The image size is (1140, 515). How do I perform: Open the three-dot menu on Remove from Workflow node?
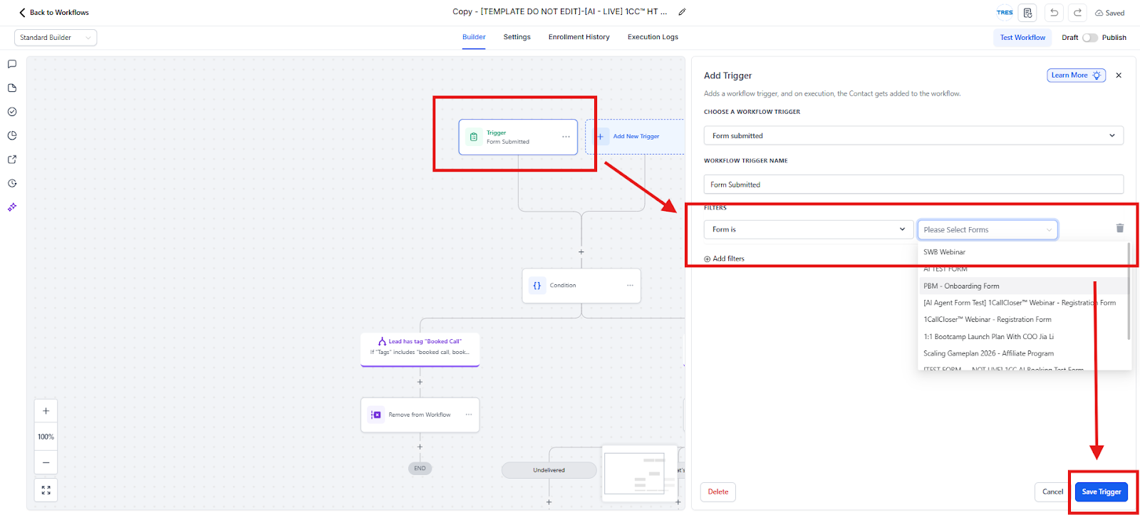point(469,415)
